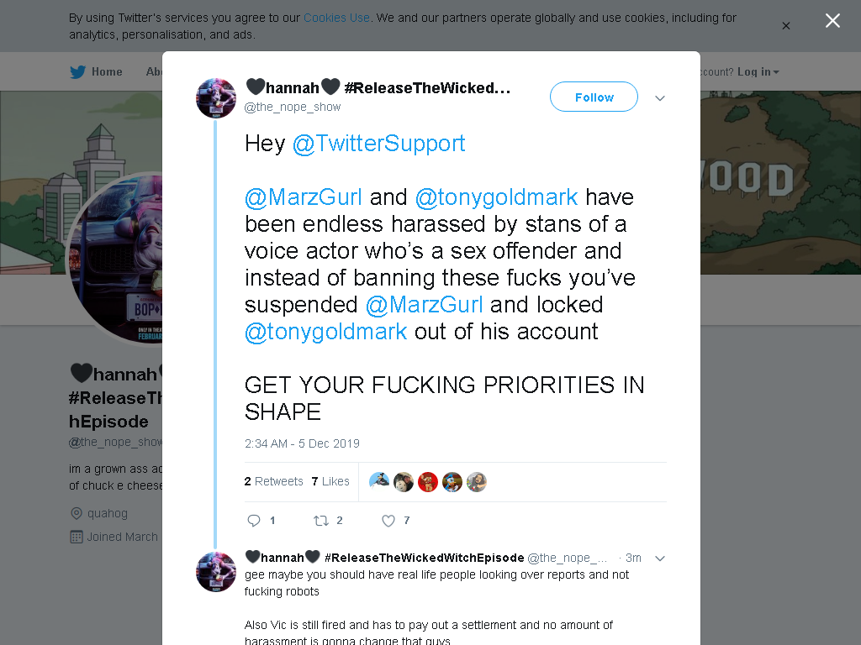The width and height of the screenshot is (861, 645).
Task: Dismiss the cookie notice small X
Action: tap(786, 26)
